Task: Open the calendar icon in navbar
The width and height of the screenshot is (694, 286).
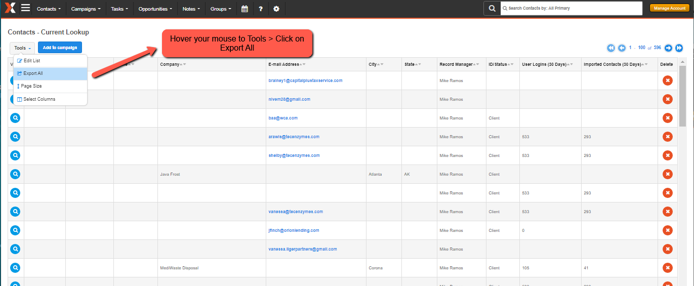Action: 244,9
